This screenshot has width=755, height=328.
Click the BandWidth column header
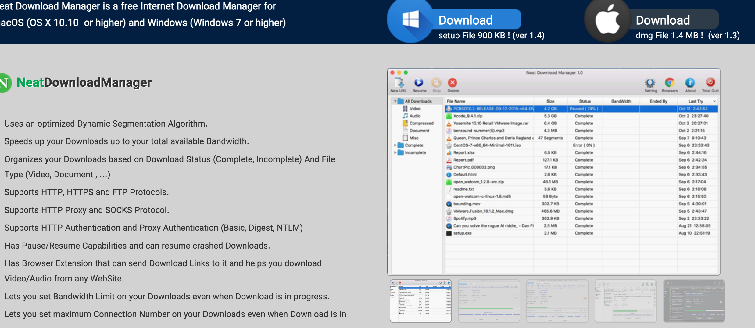pyautogui.click(x=621, y=101)
